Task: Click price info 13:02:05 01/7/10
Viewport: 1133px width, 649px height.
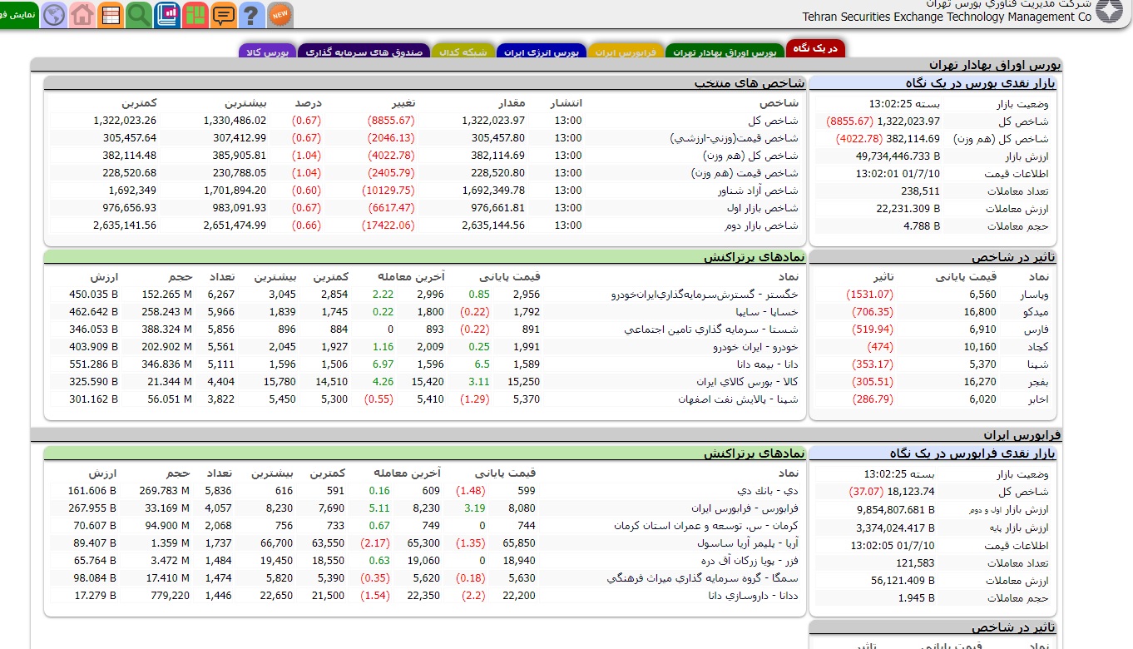Action: coord(893,546)
